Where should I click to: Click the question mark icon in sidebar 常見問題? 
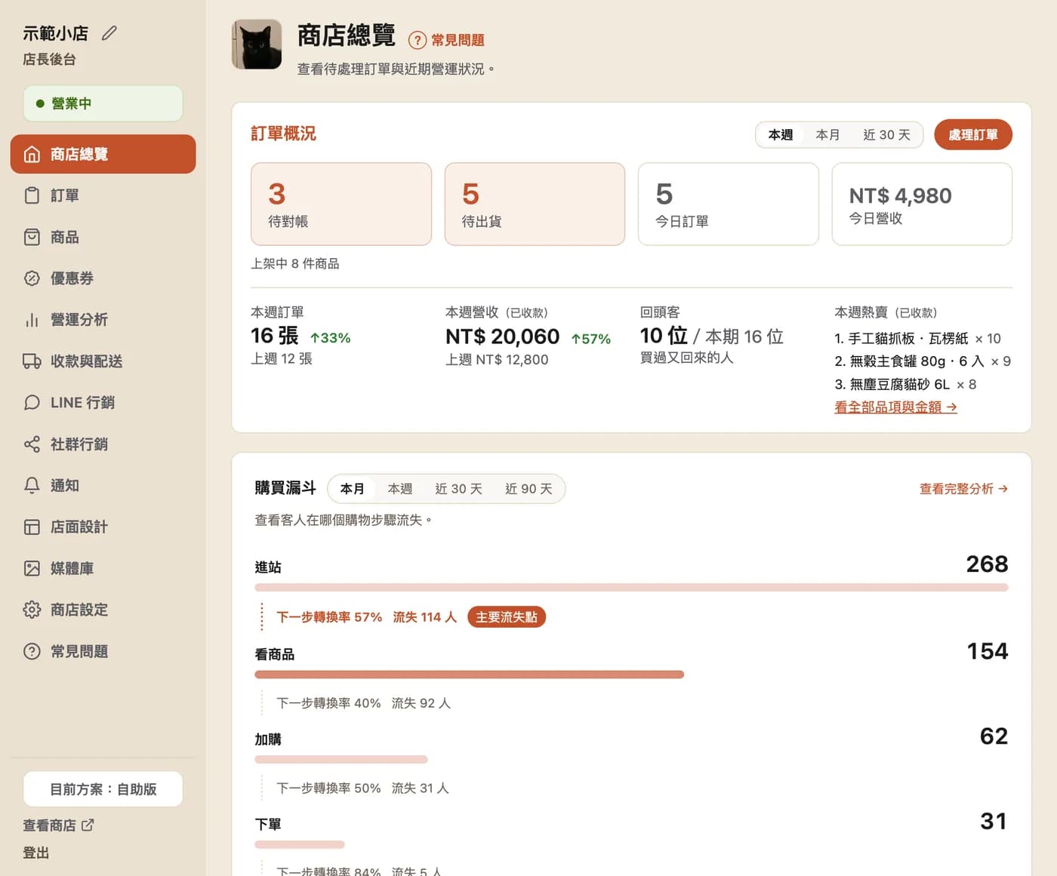[32, 651]
